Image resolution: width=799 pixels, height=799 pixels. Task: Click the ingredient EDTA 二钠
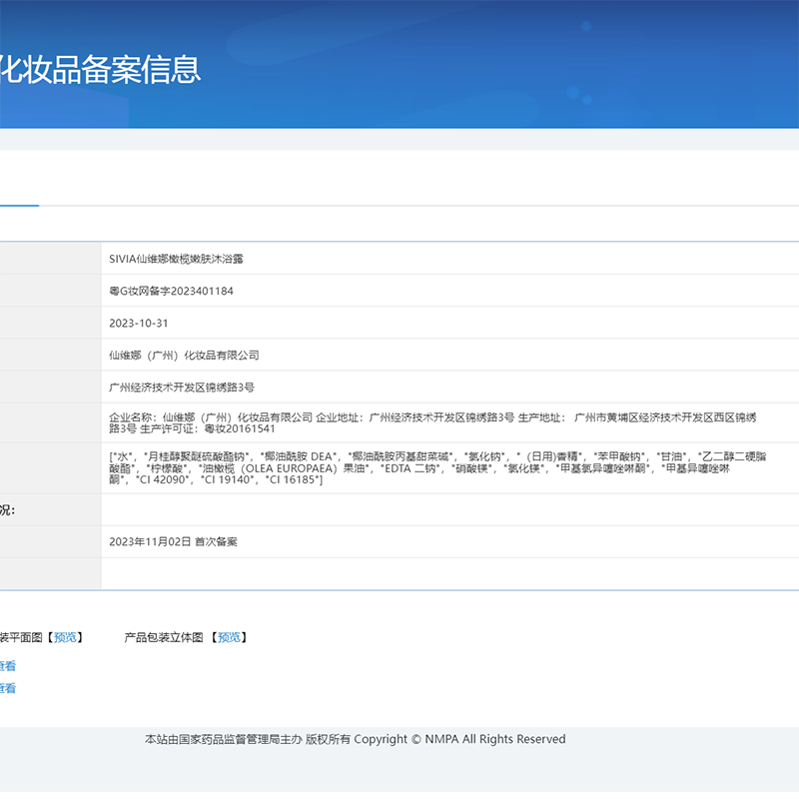click(x=410, y=468)
